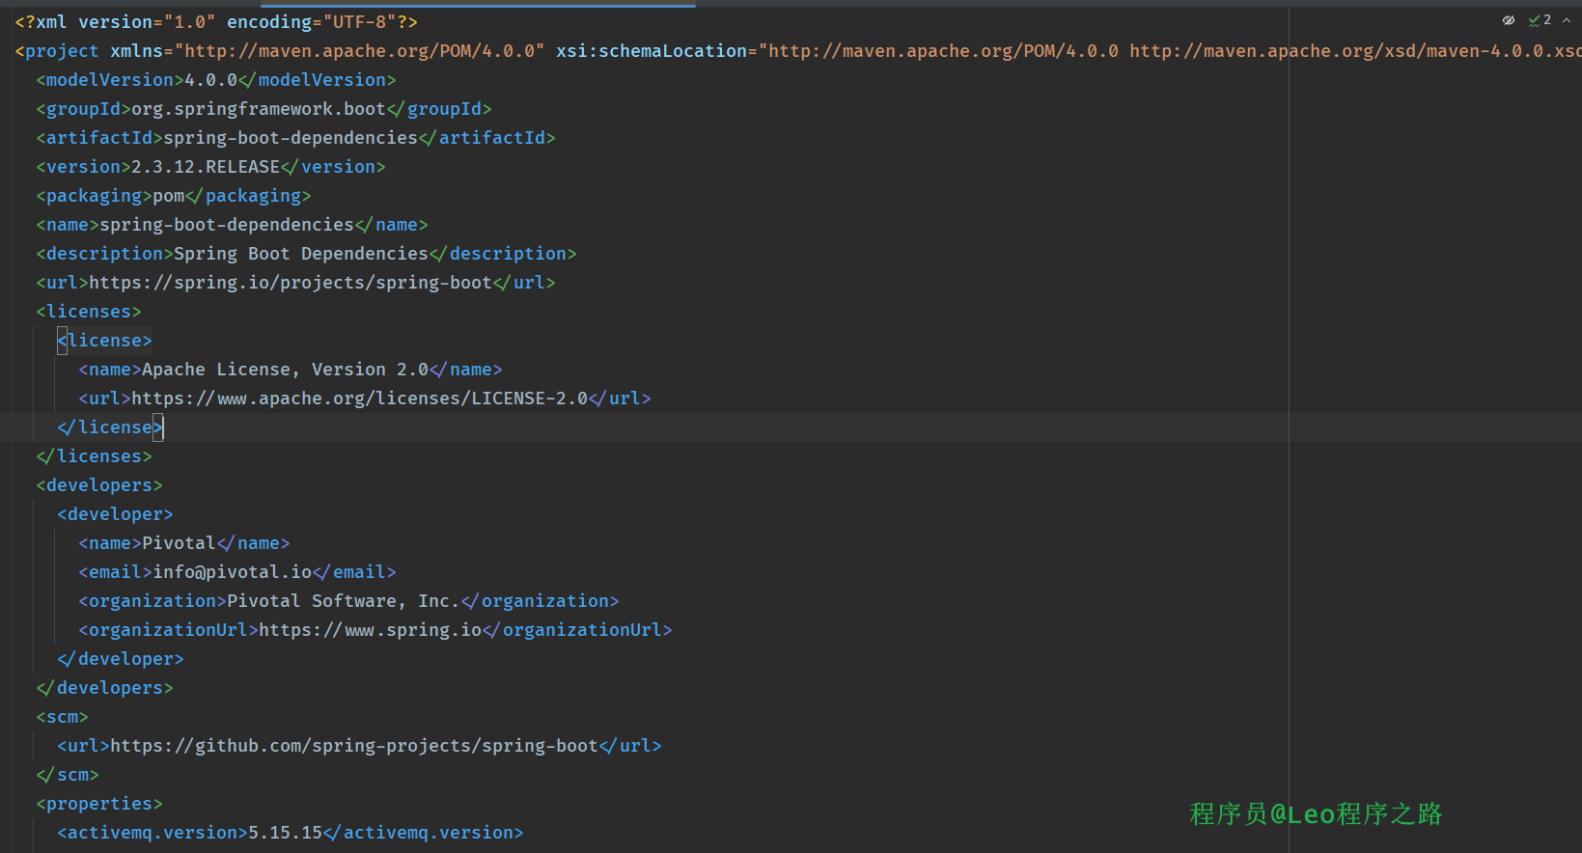Click the opening properties tag

99,804
